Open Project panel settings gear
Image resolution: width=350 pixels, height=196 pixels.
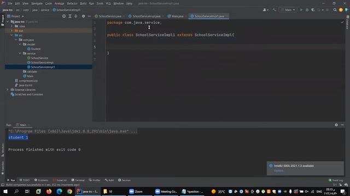pos(83,16)
